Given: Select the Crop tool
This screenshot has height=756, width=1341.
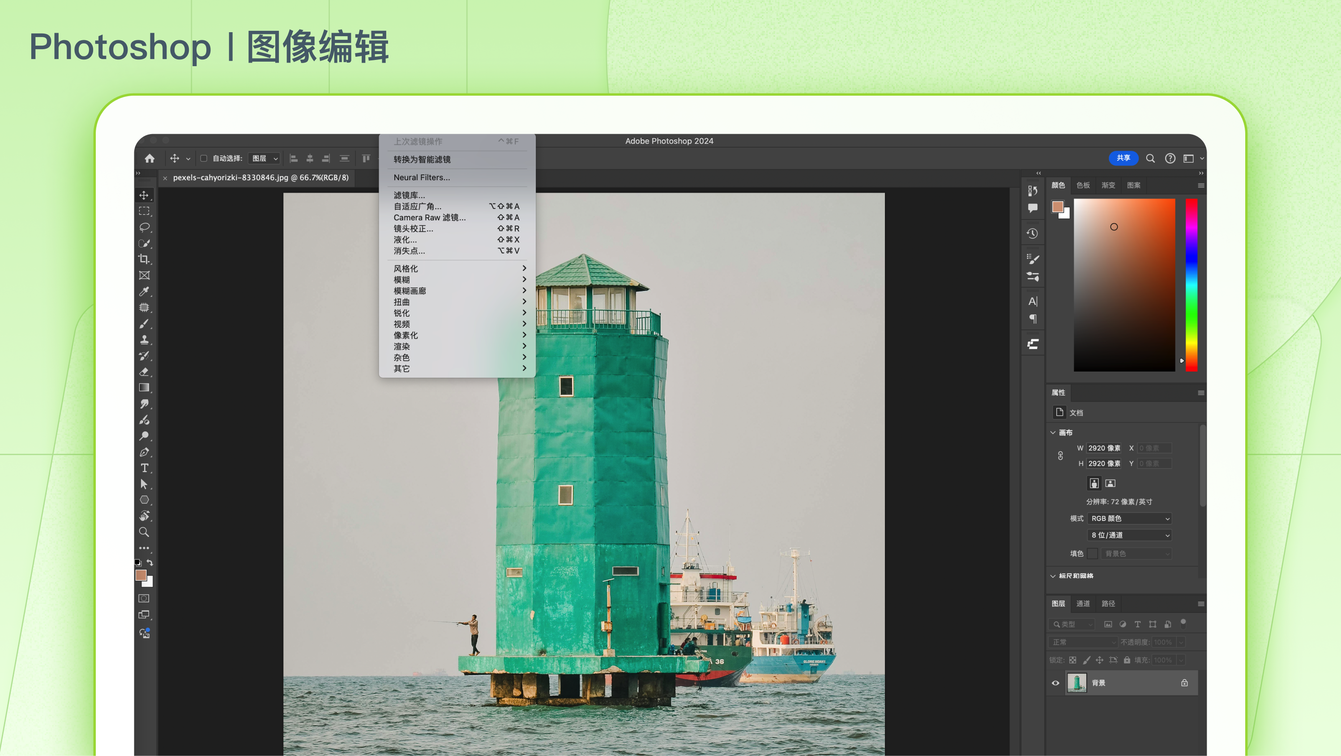Looking at the screenshot, I should pos(144,259).
